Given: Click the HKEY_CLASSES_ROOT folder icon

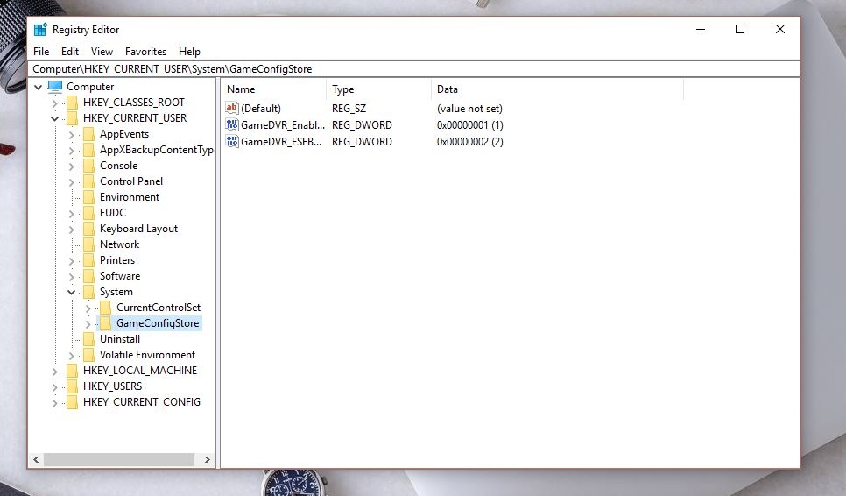Looking at the screenshot, I should (x=72, y=103).
